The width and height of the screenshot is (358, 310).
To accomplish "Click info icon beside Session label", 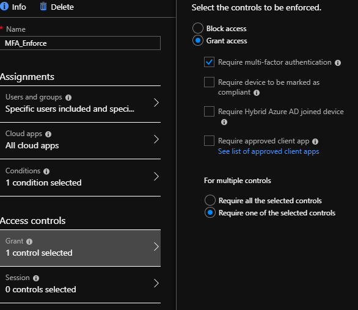I will 36,278.
